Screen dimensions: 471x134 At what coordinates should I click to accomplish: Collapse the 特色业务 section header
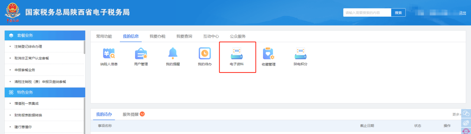tap(45, 92)
